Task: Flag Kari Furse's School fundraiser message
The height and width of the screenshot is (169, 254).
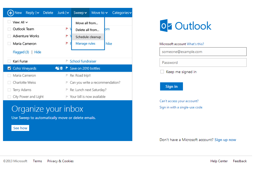Action: coord(67,61)
